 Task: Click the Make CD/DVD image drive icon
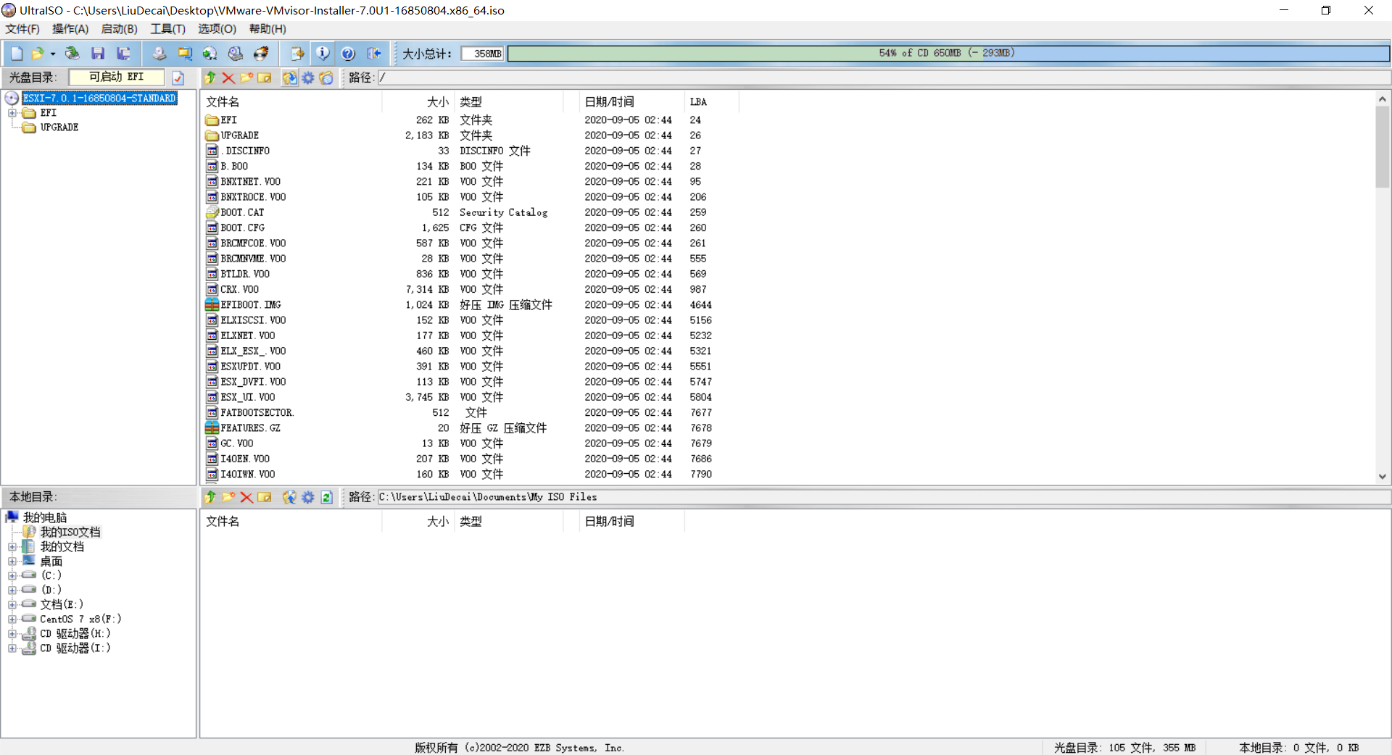point(159,54)
